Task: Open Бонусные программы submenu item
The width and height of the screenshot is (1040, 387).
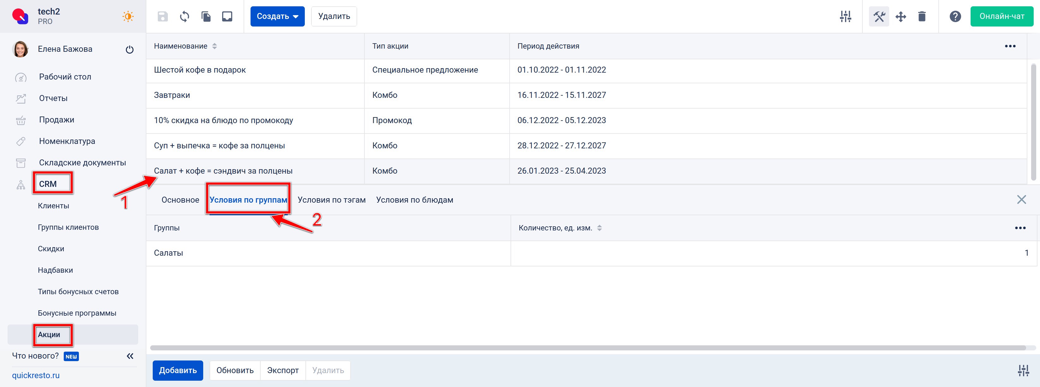Action: tap(77, 313)
